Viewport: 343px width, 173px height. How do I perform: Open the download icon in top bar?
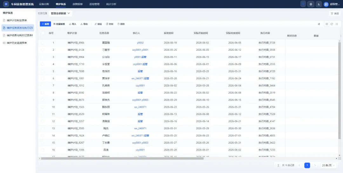tap(319, 4)
